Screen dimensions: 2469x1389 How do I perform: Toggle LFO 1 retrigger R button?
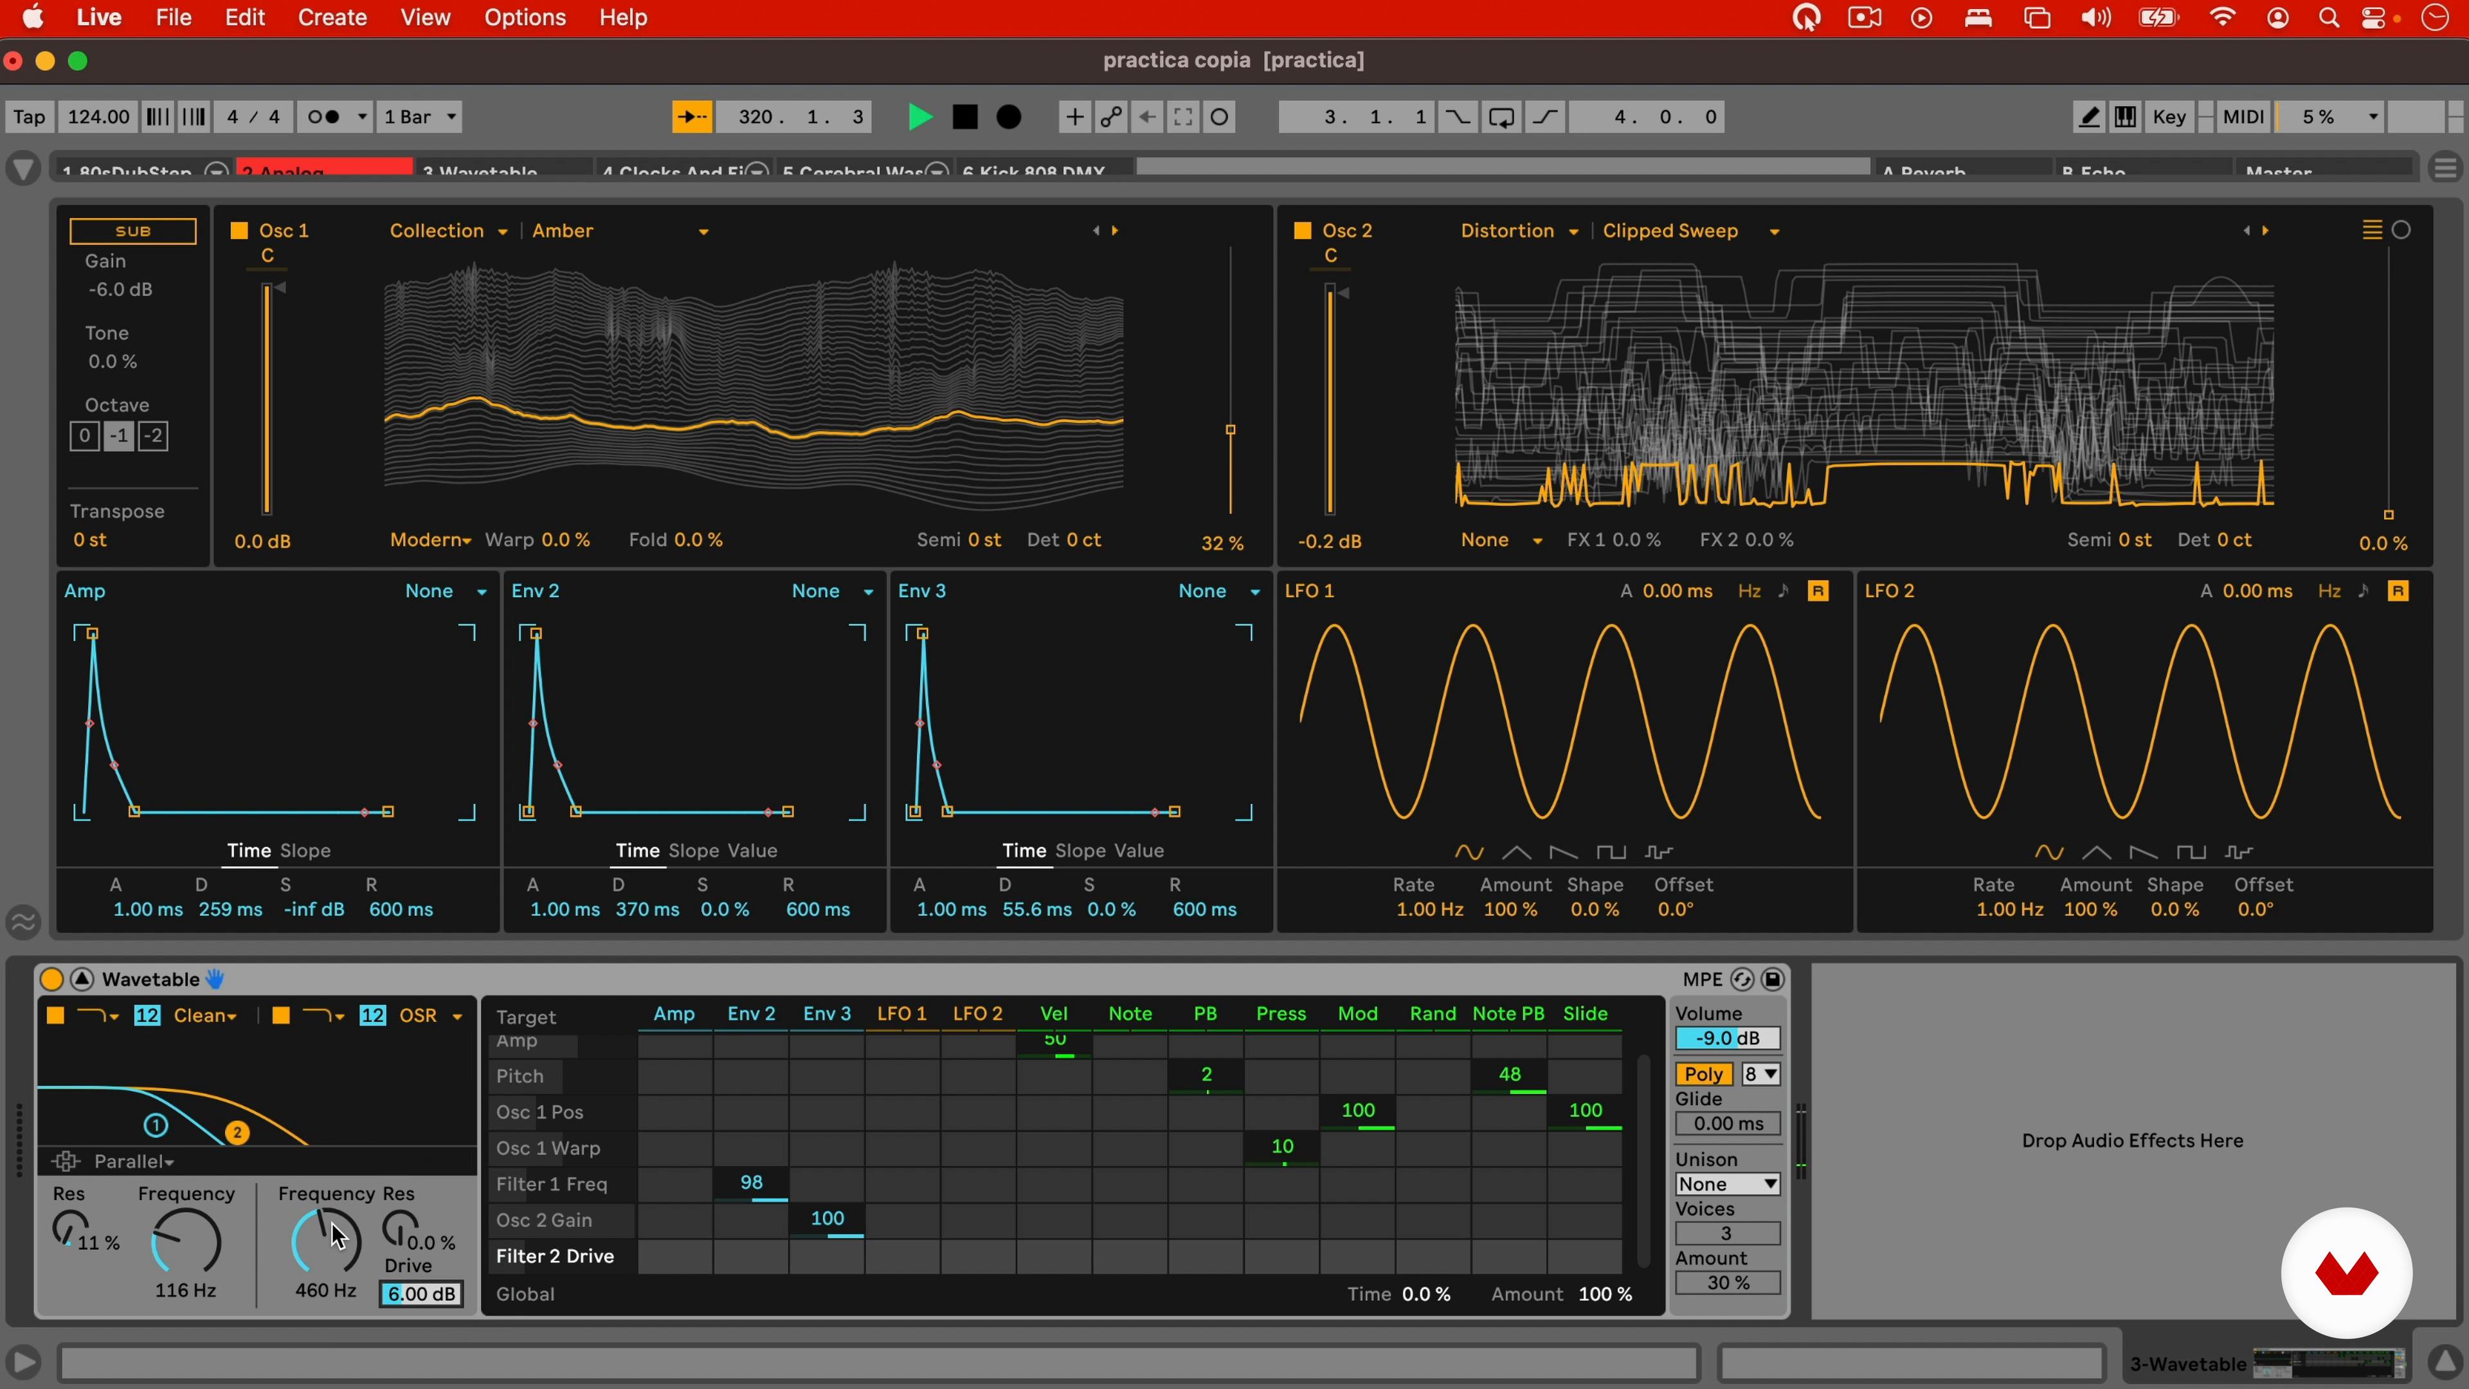(x=1818, y=592)
